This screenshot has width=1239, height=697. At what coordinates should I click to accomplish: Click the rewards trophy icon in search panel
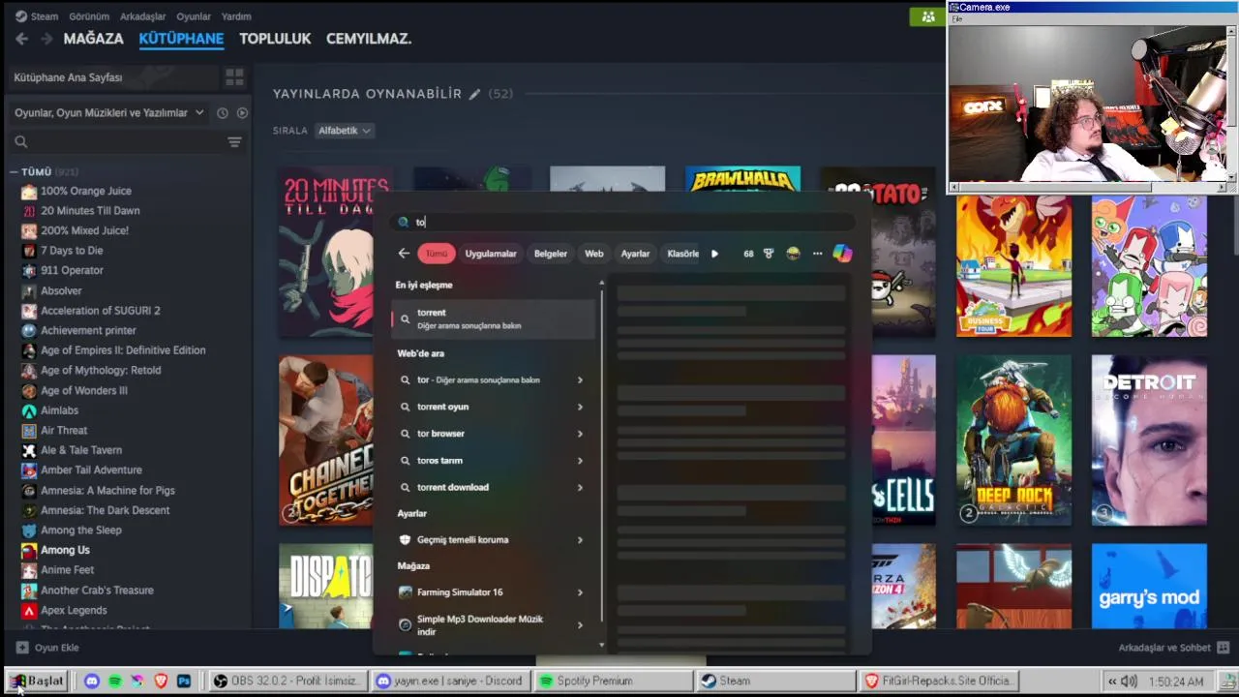[x=769, y=254]
